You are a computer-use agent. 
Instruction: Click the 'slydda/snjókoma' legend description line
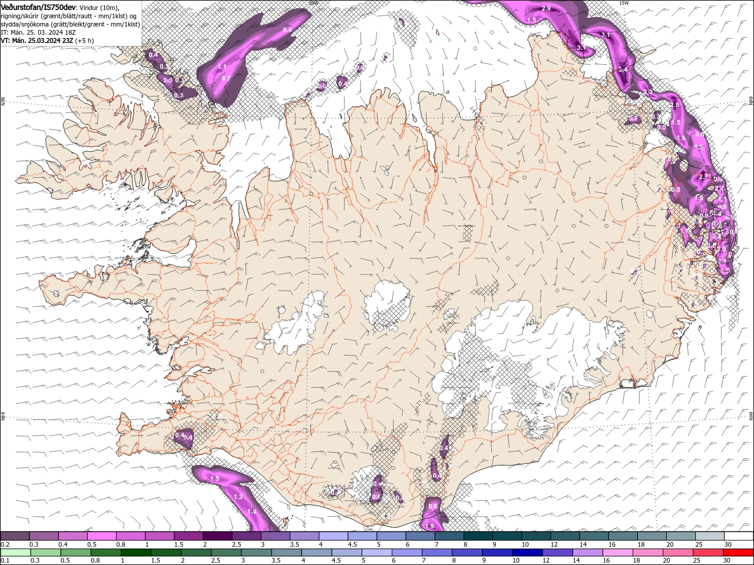[70, 24]
